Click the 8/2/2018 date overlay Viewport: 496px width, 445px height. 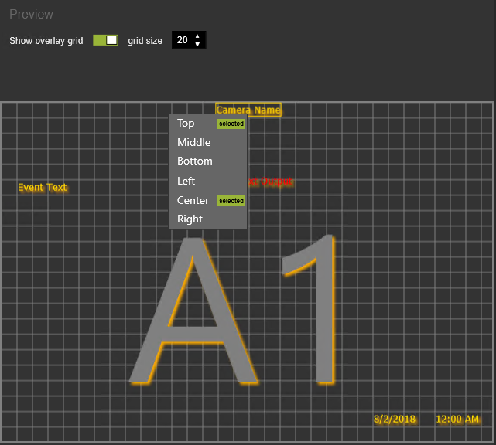(395, 420)
